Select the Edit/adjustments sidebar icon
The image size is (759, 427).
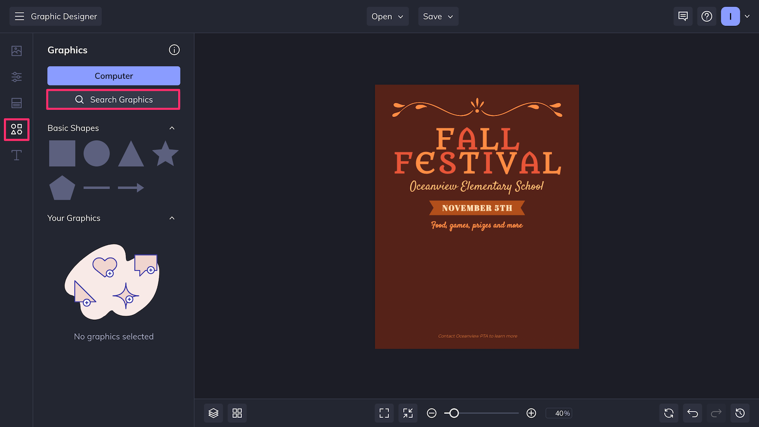pyautogui.click(x=16, y=77)
